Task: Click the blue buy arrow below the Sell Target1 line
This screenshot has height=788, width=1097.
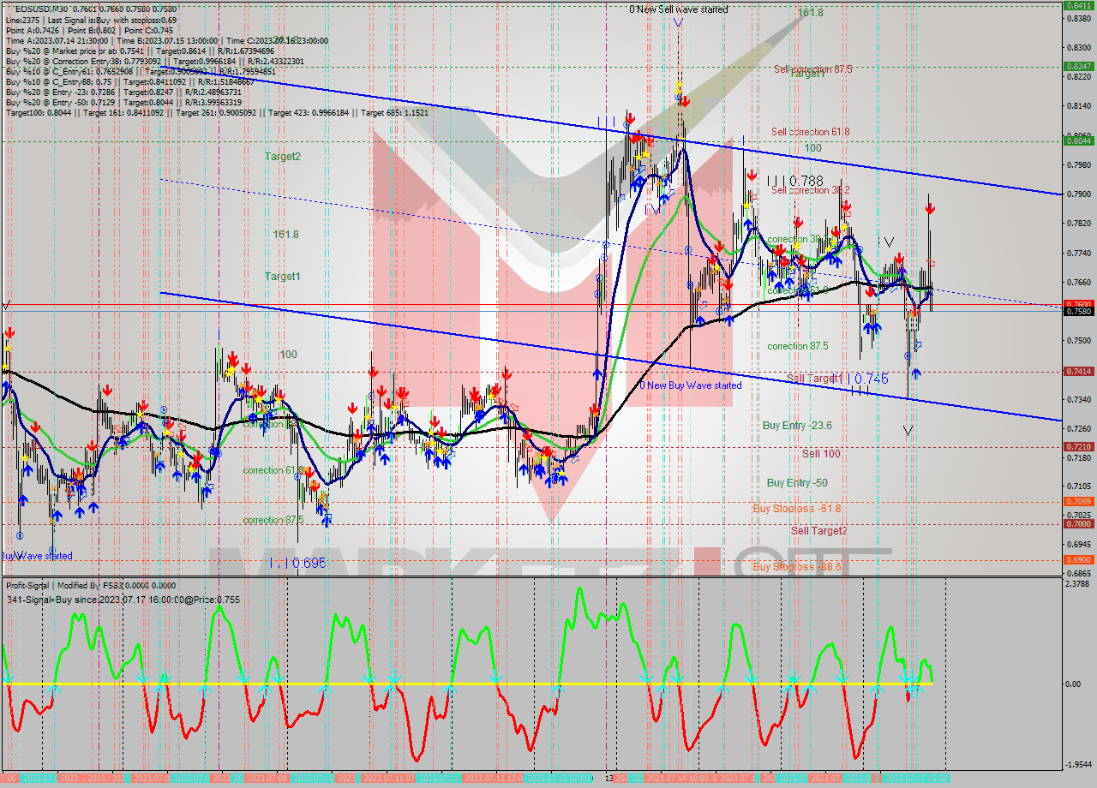Action: pyautogui.click(x=916, y=373)
